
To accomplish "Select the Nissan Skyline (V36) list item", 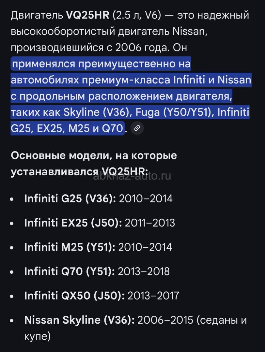I will (x=79, y=320).
